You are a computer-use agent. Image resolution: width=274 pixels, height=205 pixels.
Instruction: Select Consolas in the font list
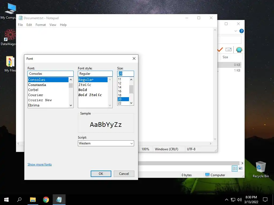coord(48,80)
